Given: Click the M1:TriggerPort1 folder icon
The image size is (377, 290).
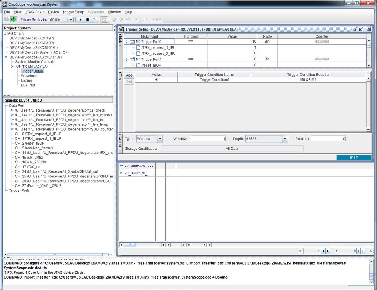Looking at the screenshot, I should pyautogui.click(x=132, y=59).
